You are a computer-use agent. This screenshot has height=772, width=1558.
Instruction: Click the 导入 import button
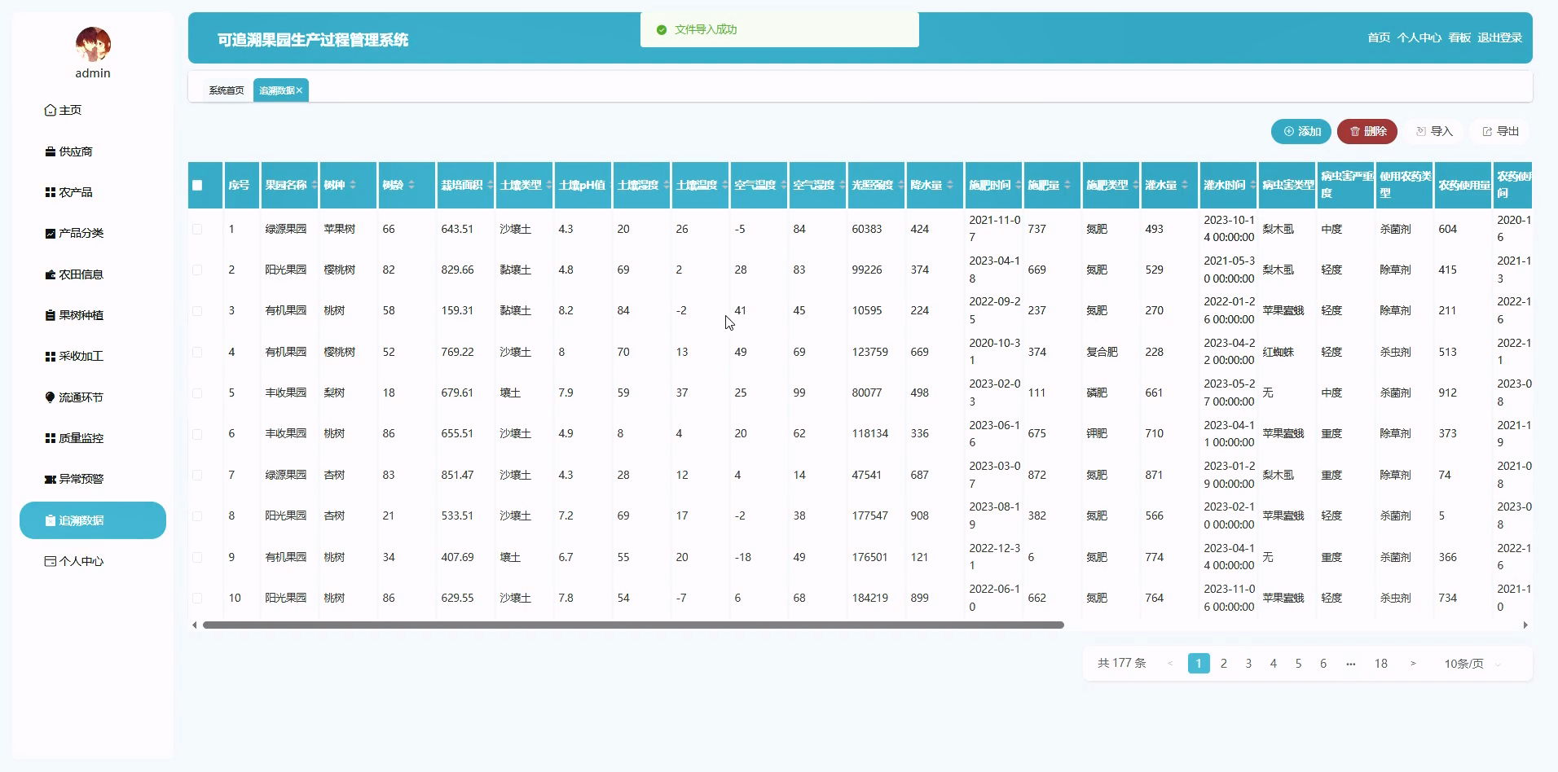click(x=1434, y=131)
